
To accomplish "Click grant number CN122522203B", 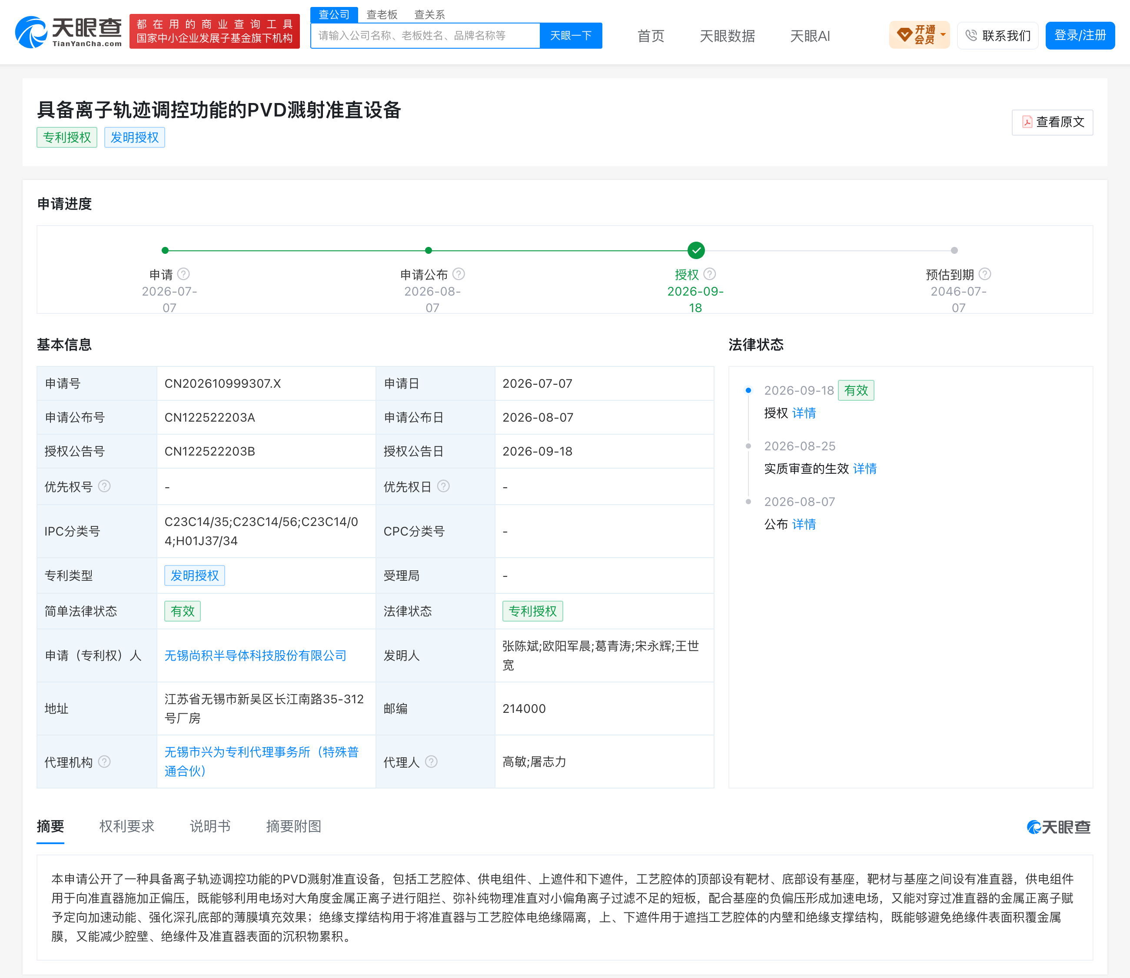I will 209,451.
